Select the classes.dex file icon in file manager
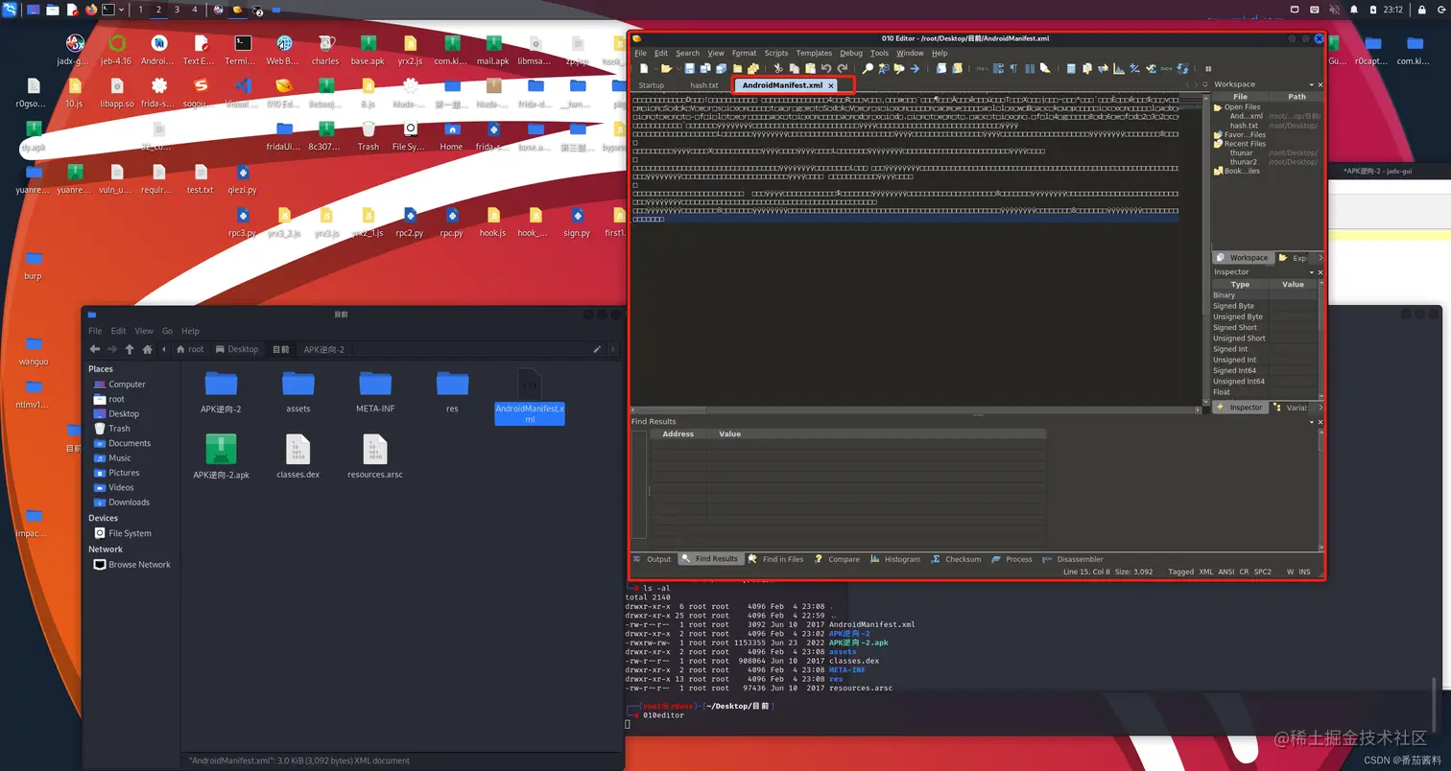The height and width of the screenshot is (771, 1451). 297,450
